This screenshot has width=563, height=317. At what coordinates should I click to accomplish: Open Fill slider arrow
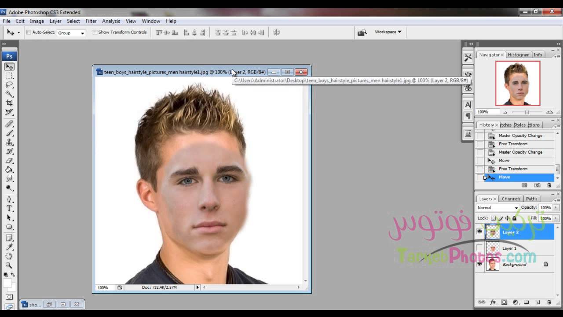[x=556, y=218]
